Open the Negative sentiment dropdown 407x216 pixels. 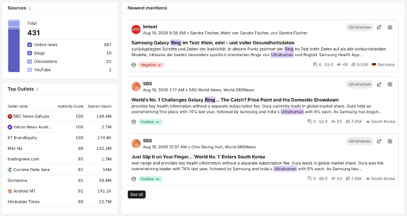(x=151, y=65)
